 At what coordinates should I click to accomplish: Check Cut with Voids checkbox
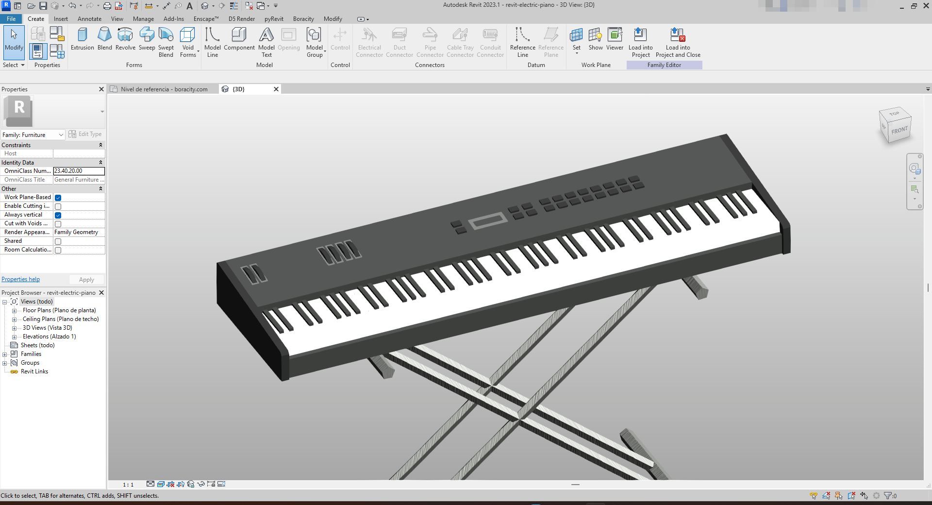(58, 224)
